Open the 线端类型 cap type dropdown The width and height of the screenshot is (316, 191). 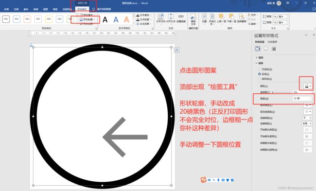[307, 118]
